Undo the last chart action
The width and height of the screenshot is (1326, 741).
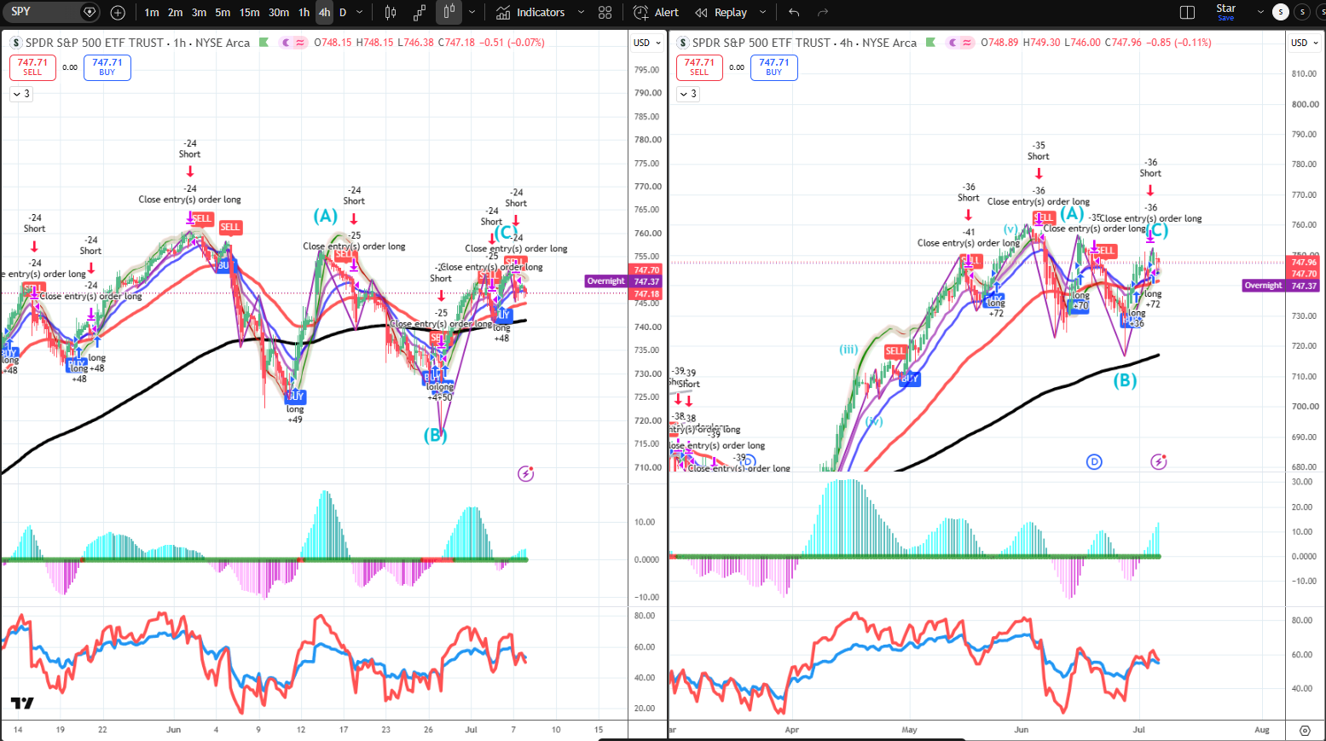(794, 12)
